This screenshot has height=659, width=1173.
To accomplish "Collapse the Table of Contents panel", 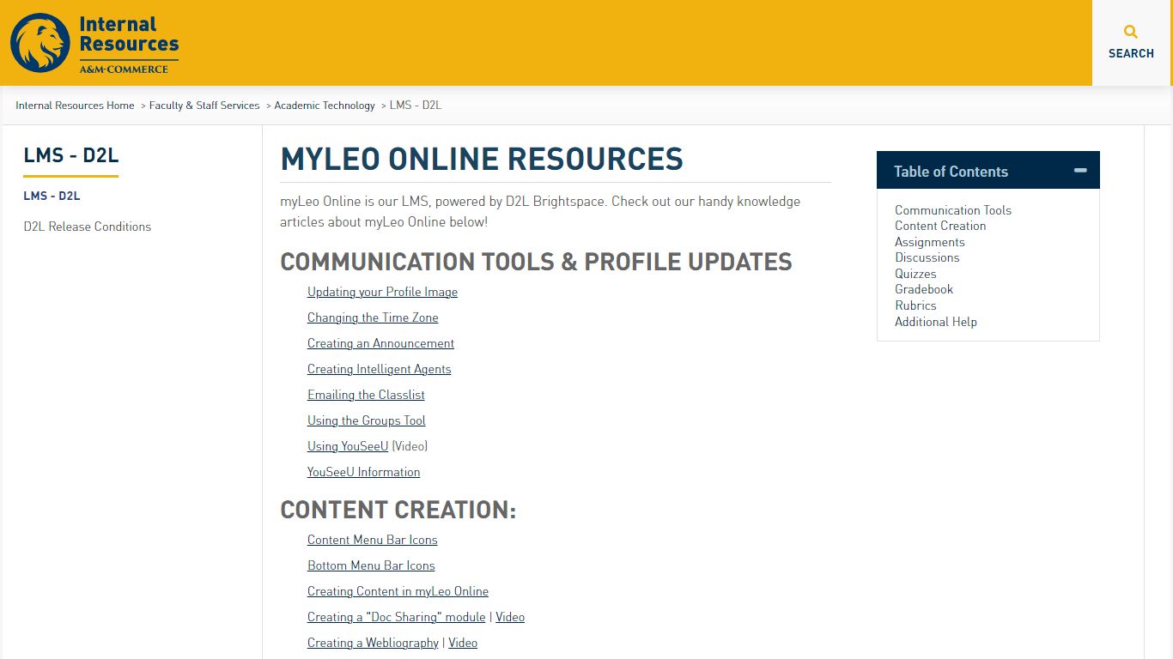I will click(x=1080, y=171).
